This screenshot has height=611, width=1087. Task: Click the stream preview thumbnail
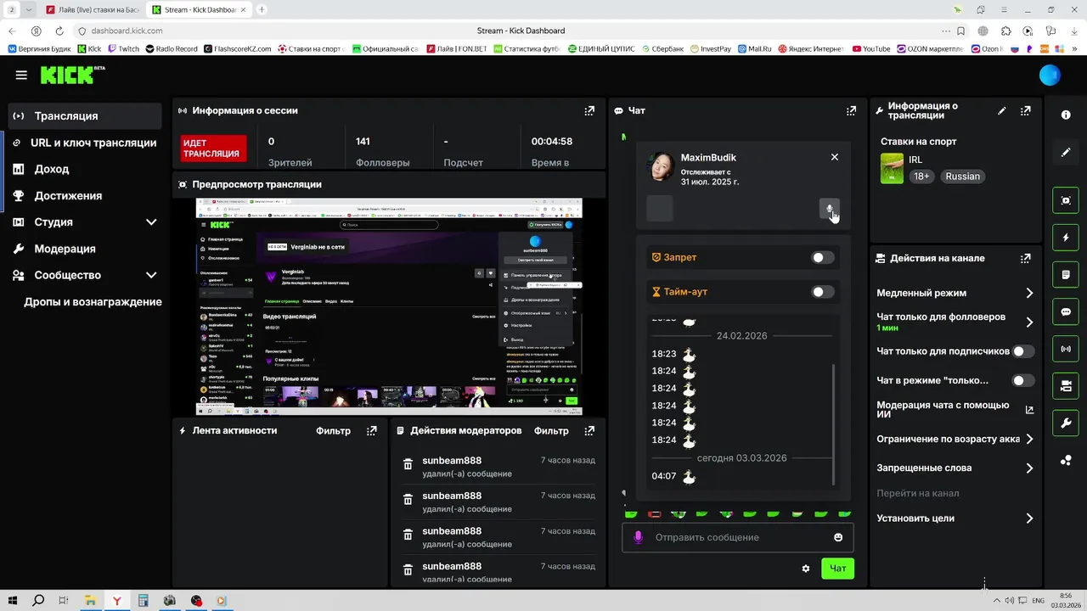[x=389, y=306]
